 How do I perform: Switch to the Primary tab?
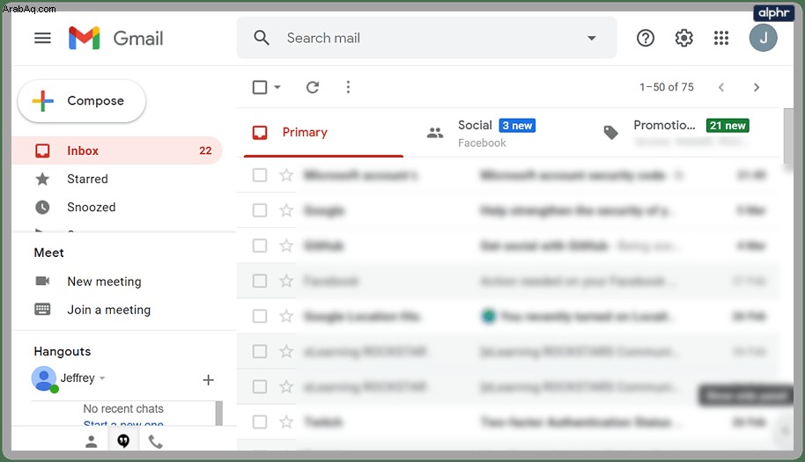[x=323, y=132]
